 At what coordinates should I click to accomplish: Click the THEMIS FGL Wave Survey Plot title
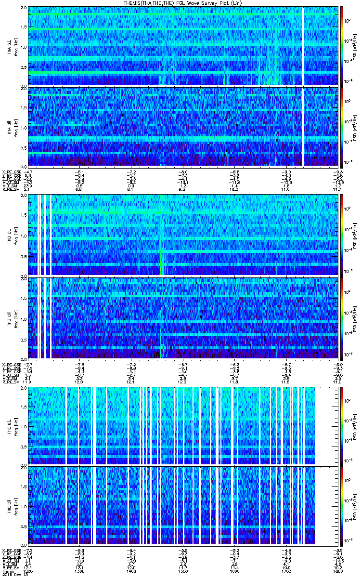(182, 3)
